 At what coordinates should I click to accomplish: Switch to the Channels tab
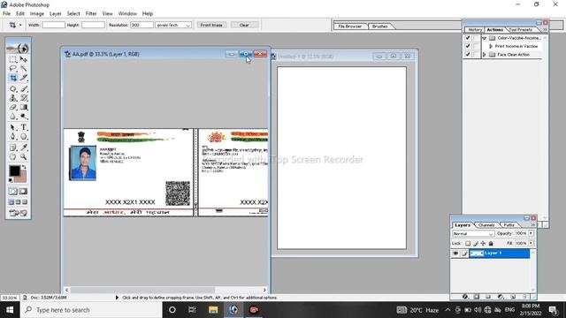tap(486, 225)
